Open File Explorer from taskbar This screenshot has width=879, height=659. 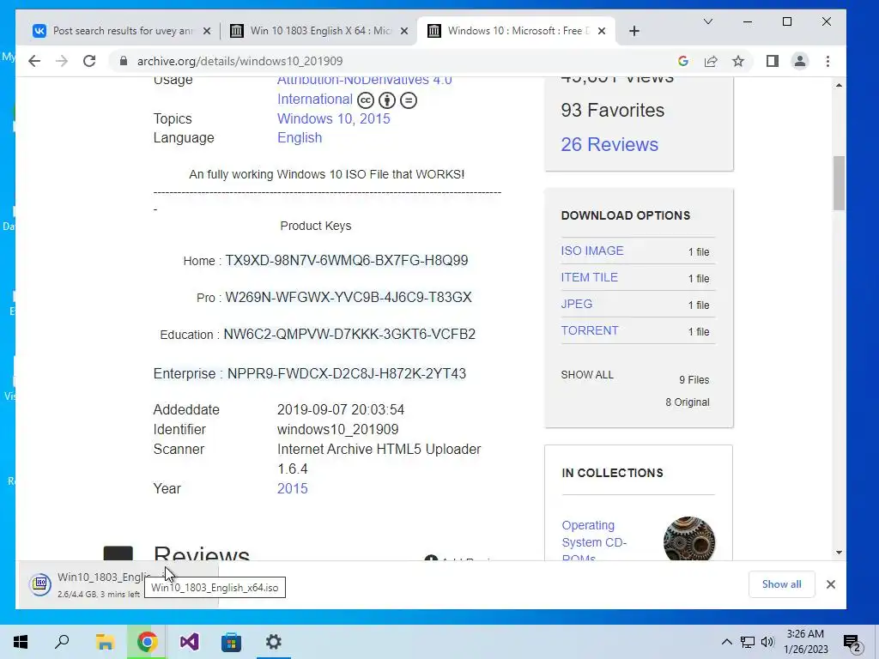105,642
